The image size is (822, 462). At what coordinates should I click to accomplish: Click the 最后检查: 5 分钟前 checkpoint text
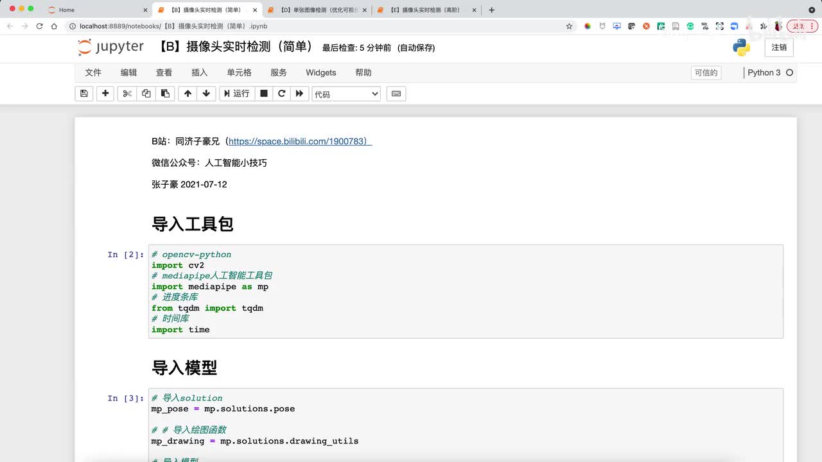[x=356, y=48]
